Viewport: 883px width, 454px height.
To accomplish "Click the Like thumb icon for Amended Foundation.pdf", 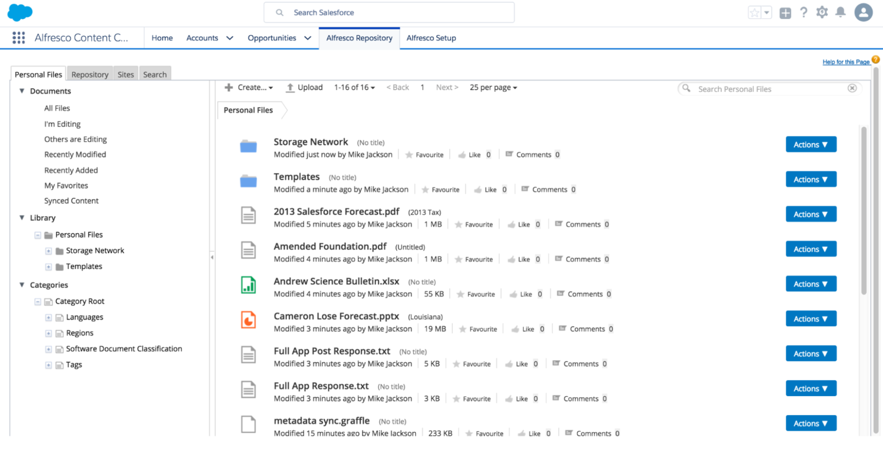I will click(511, 259).
